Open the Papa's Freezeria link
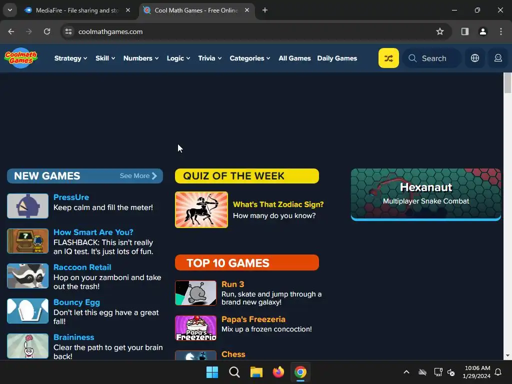The image size is (512, 384). click(253, 319)
